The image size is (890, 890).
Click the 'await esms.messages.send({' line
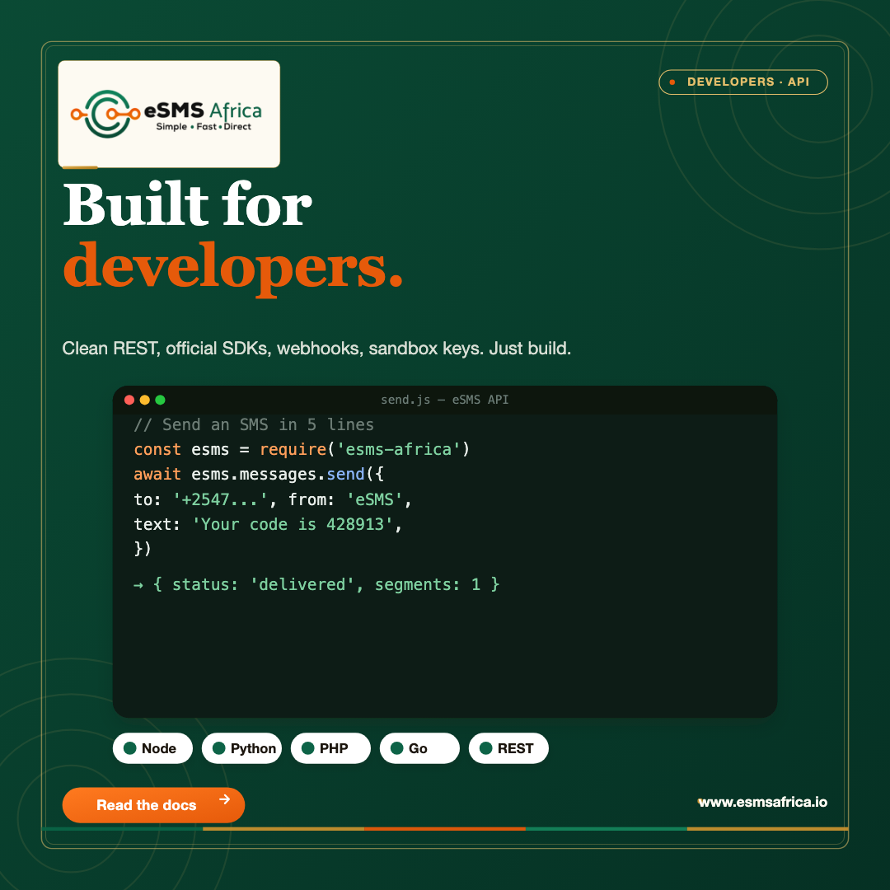[259, 475]
